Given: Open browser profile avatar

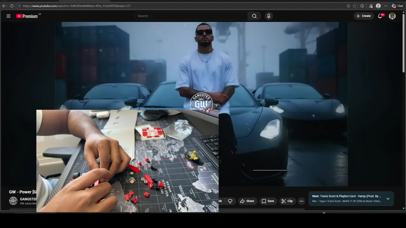Looking at the screenshot, I should 378,6.
